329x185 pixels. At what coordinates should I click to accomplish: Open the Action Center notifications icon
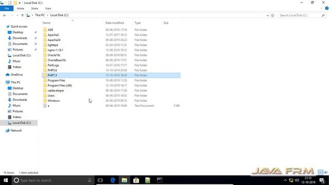tap(322, 180)
